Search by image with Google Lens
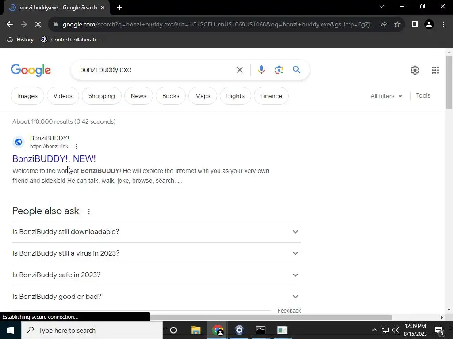453x339 pixels. [x=279, y=70]
